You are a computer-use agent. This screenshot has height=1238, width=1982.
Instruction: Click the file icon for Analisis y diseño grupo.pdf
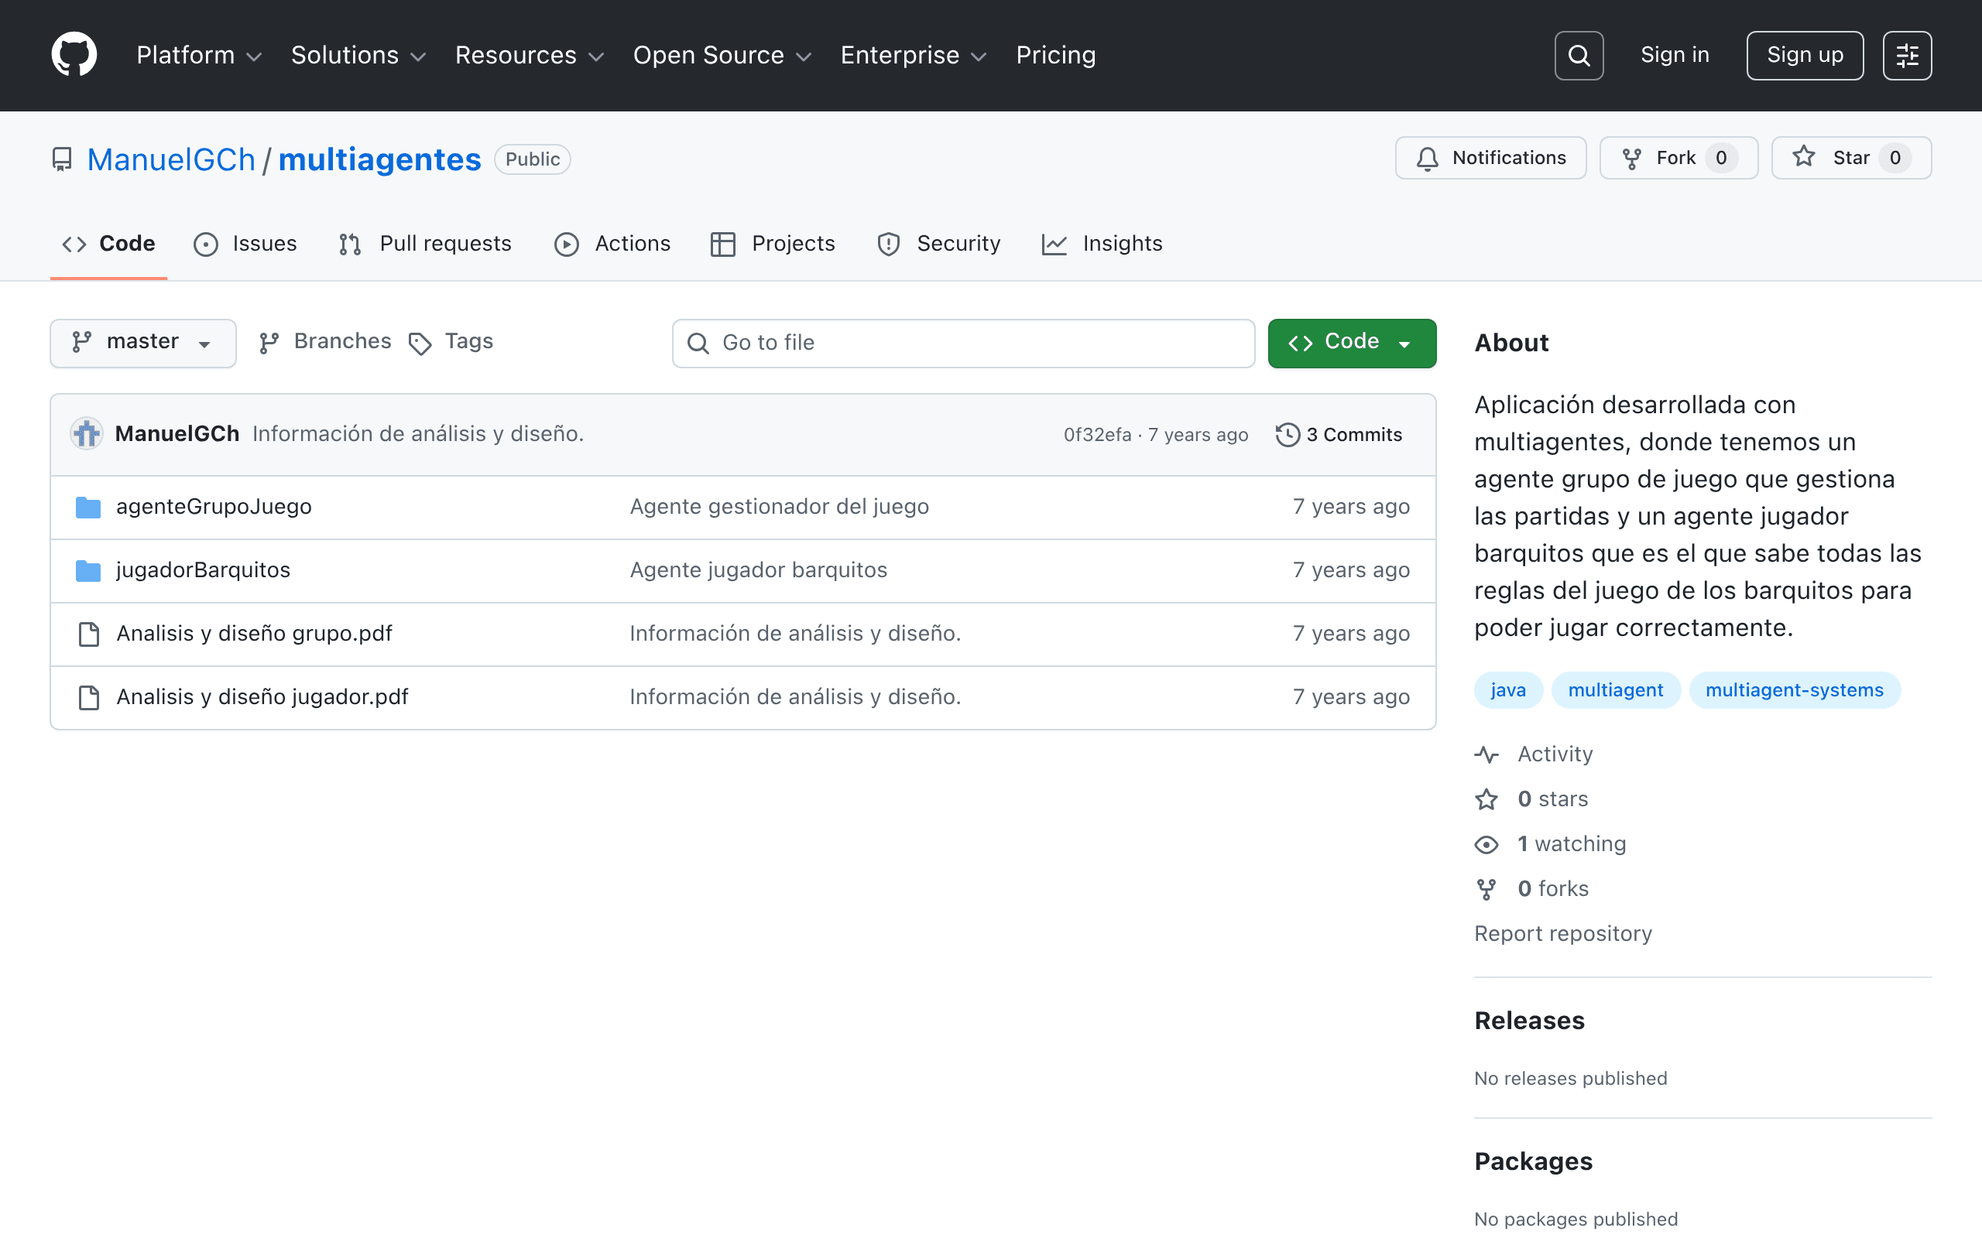coord(88,634)
